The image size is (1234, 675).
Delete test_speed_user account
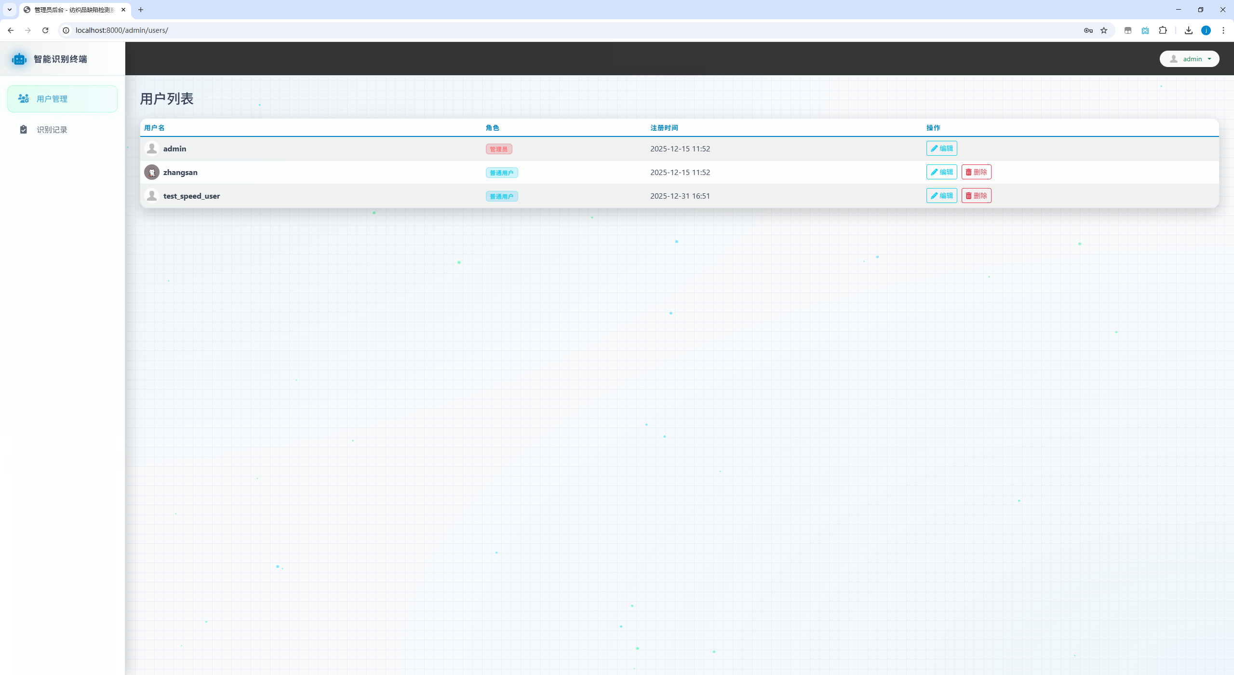[x=976, y=196]
